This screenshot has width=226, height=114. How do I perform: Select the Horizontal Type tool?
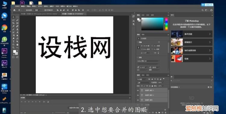pyautogui.click(x=13, y=42)
